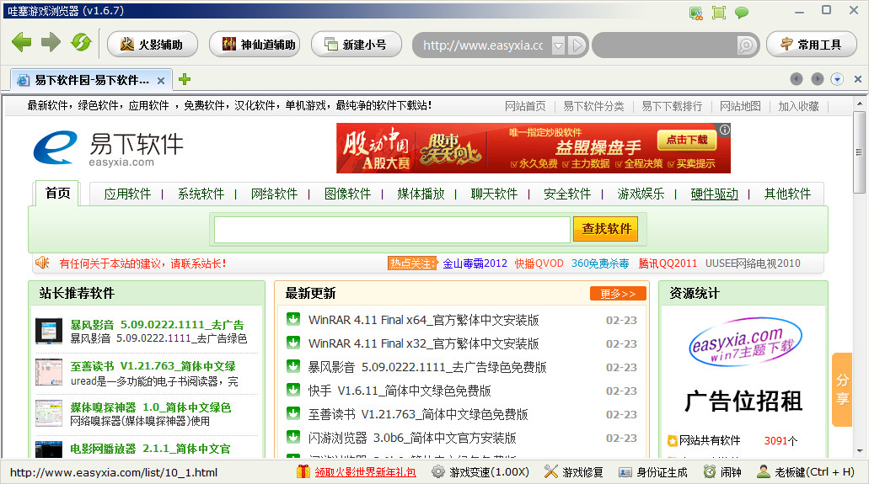Screen dimensions: 869x484
Task: Open 金山毒霸2012 hot topic link
Action: (475, 263)
